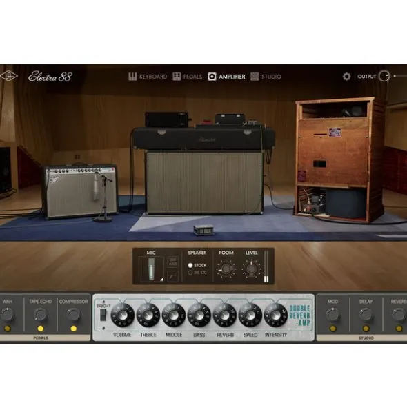Toggle the Tape Echo LED
Screen dimensions: 407x408
(40, 329)
